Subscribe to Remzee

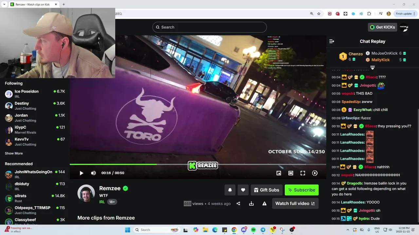[x=301, y=190]
